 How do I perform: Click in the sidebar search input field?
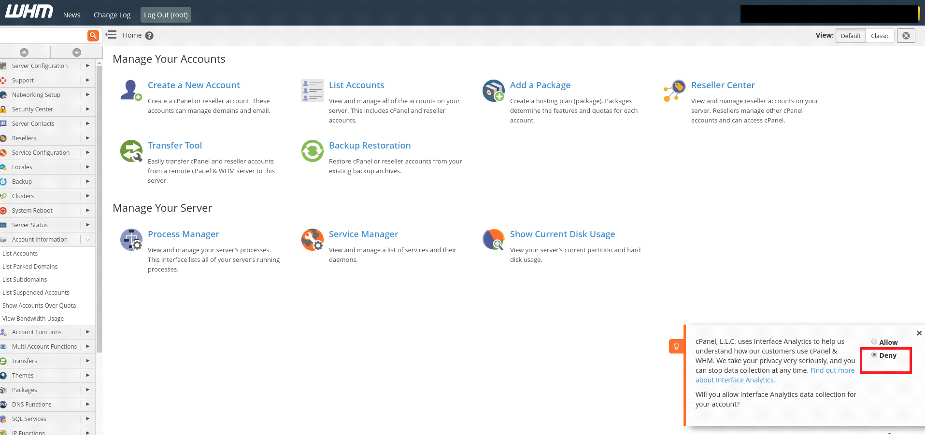click(43, 35)
